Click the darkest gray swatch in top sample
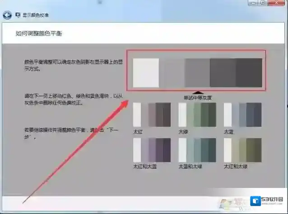 [249, 72]
